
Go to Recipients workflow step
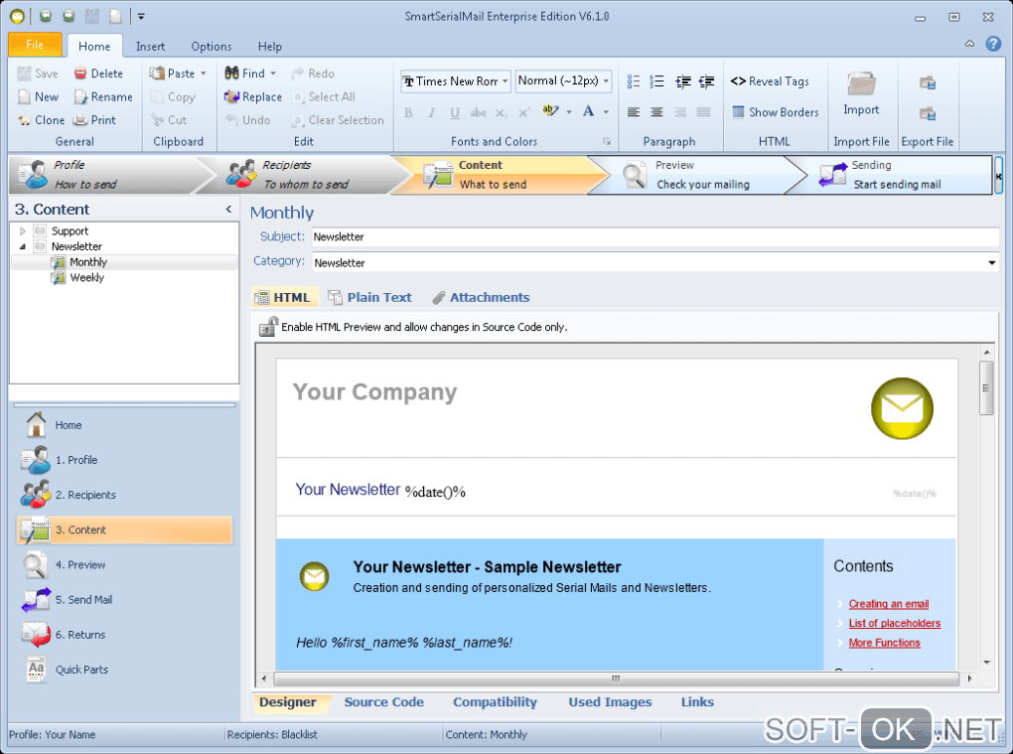pos(305,175)
